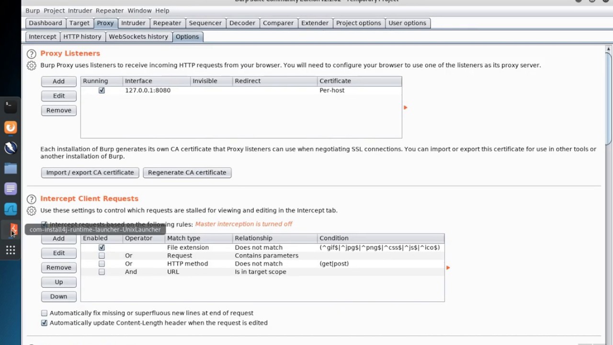The width and height of the screenshot is (613, 345).
Task: Select the Options sub-tab
Action: 187,36
